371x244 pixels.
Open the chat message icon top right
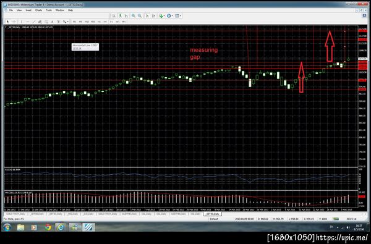[x=364, y=15]
